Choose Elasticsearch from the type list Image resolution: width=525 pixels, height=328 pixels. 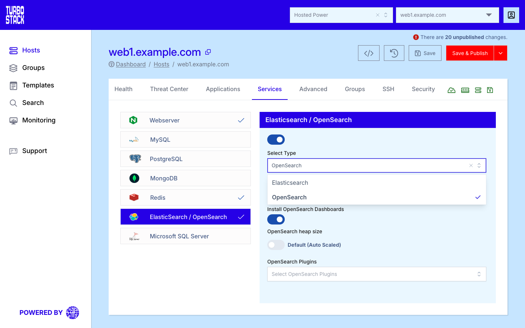pyautogui.click(x=377, y=183)
